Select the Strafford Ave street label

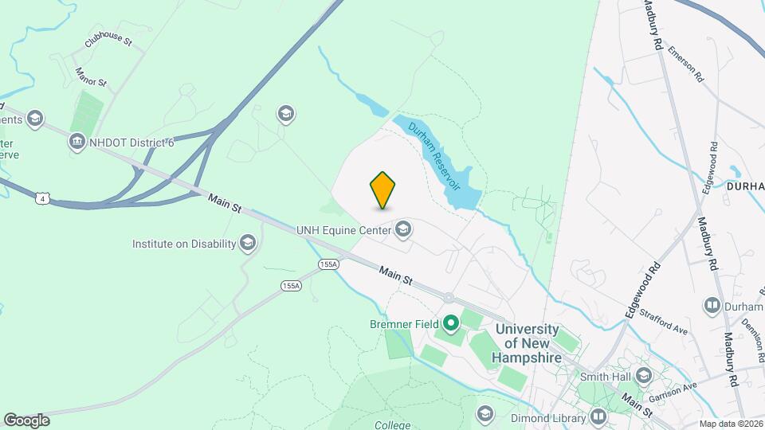pos(664,322)
